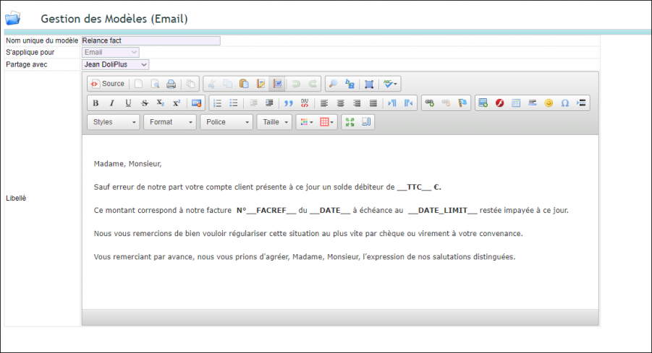Image resolution: width=652 pixels, height=353 pixels.
Task: Insert an image
Action: (x=483, y=103)
